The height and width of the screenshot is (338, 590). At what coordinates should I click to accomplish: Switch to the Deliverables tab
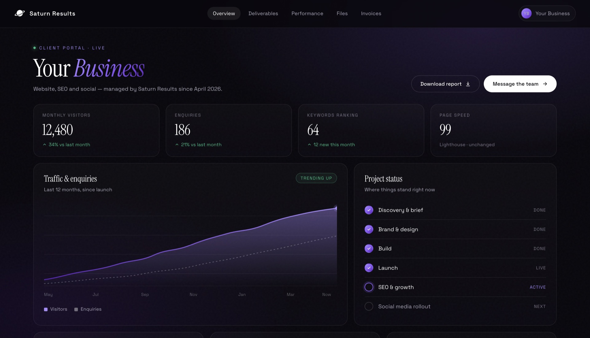pos(263,14)
